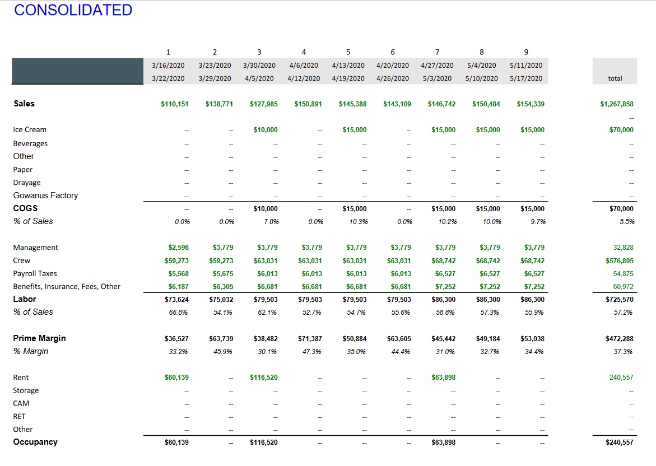Select Benefits, Insurance, Fees, Other label

(67, 286)
